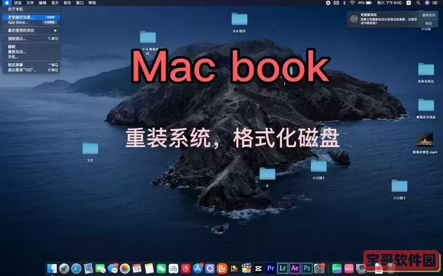The image size is (443, 276).
Task: Choose 关于本机 in Apple menu
Action: pos(31,9)
